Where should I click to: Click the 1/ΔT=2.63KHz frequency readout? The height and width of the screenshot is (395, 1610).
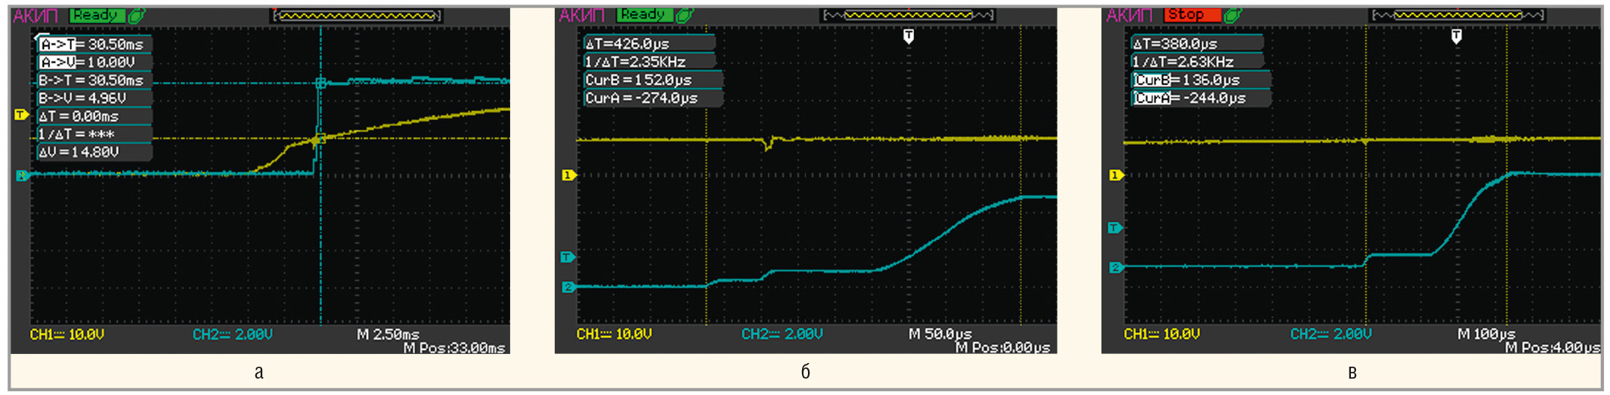click(x=1184, y=62)
